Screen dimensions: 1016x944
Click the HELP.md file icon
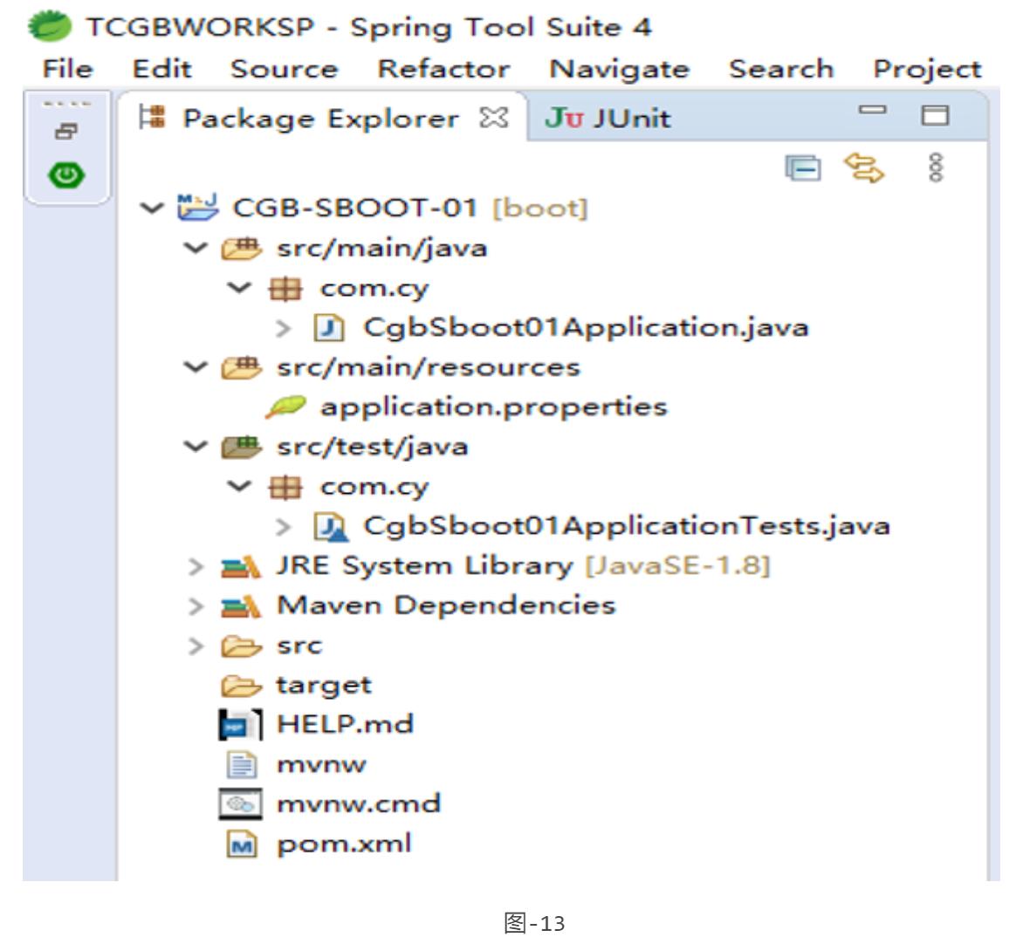240,724
